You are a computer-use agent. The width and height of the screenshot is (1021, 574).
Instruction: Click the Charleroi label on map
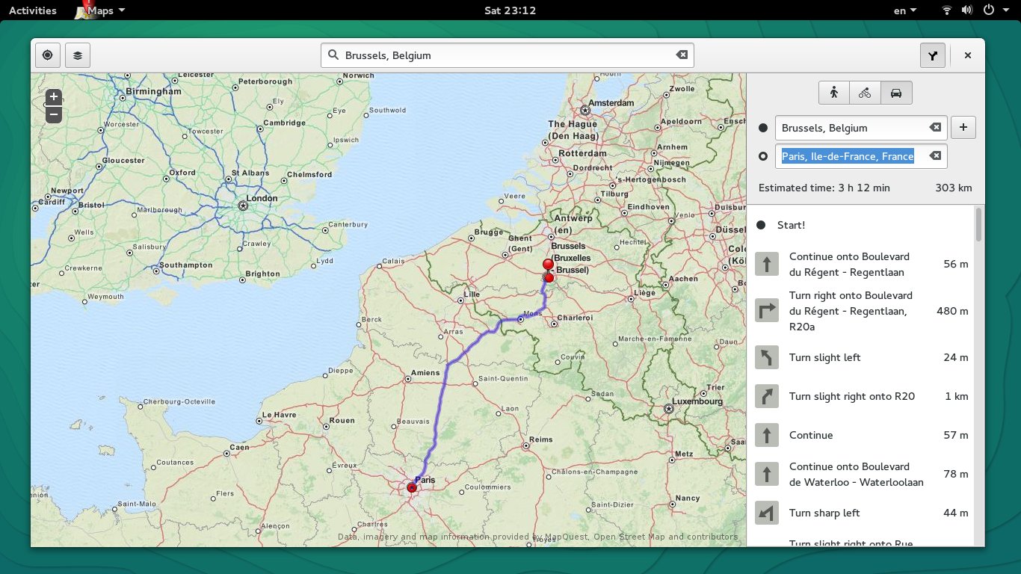click(576, 318)
